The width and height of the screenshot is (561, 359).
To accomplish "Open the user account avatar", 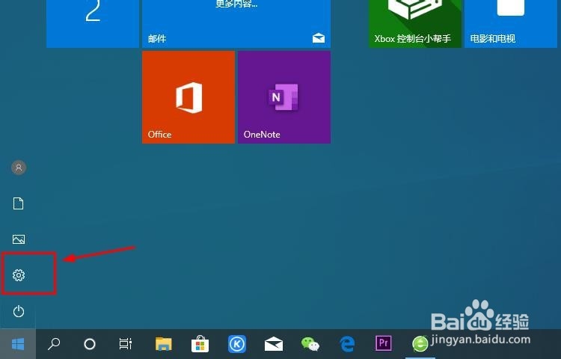I will pyautogui.click(x=19, y=168).
